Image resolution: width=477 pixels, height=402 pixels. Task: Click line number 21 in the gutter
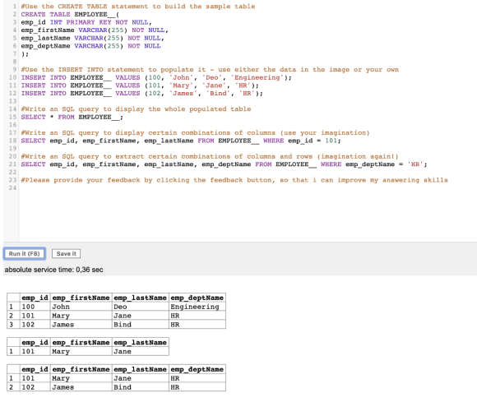point(12,164)
